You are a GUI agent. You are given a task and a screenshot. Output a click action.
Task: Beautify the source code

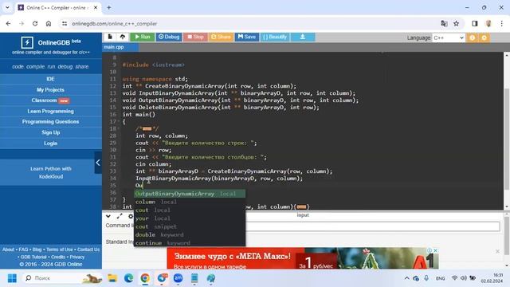click(x=275, y=37)
